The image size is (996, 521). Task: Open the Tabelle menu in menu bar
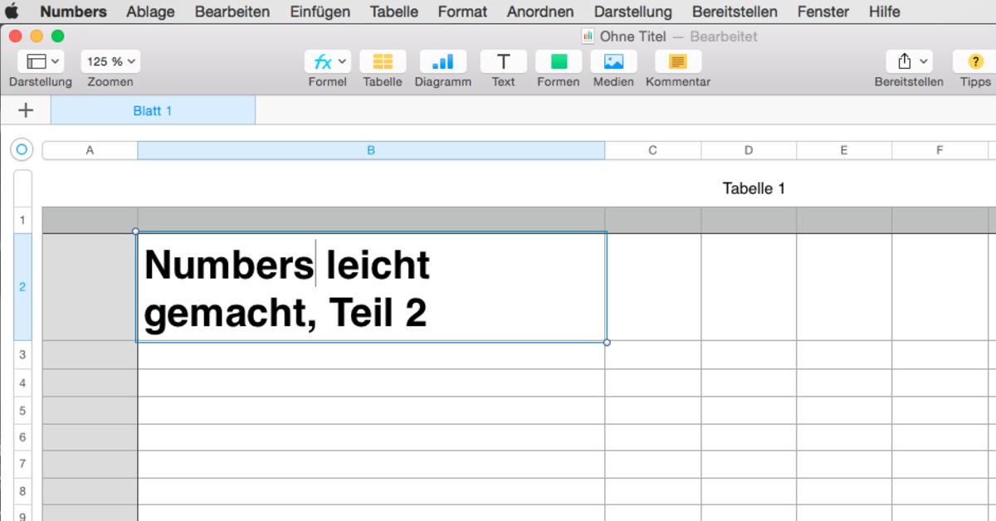(394, 12)
